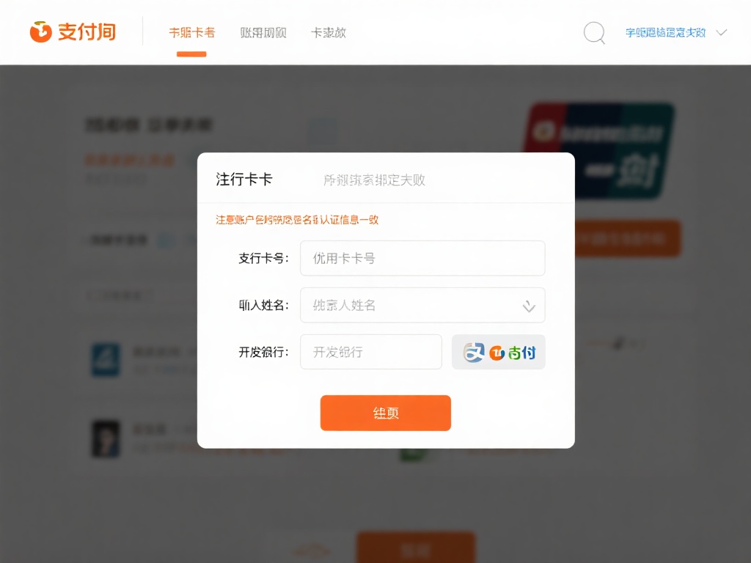Focus the 支行卡号 card number field

click(x=422, y=258)
